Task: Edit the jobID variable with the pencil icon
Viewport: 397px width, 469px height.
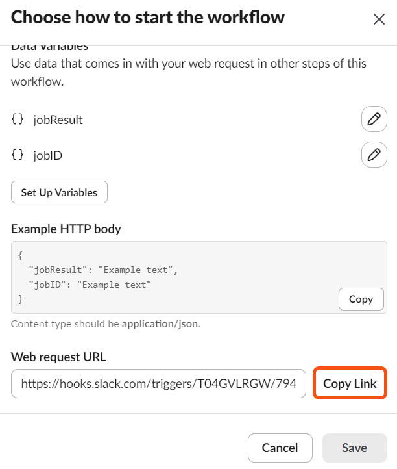Action: [374, 155]
